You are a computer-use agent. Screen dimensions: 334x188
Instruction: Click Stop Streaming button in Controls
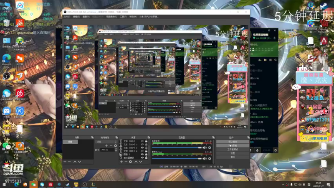tap(233, 142)
